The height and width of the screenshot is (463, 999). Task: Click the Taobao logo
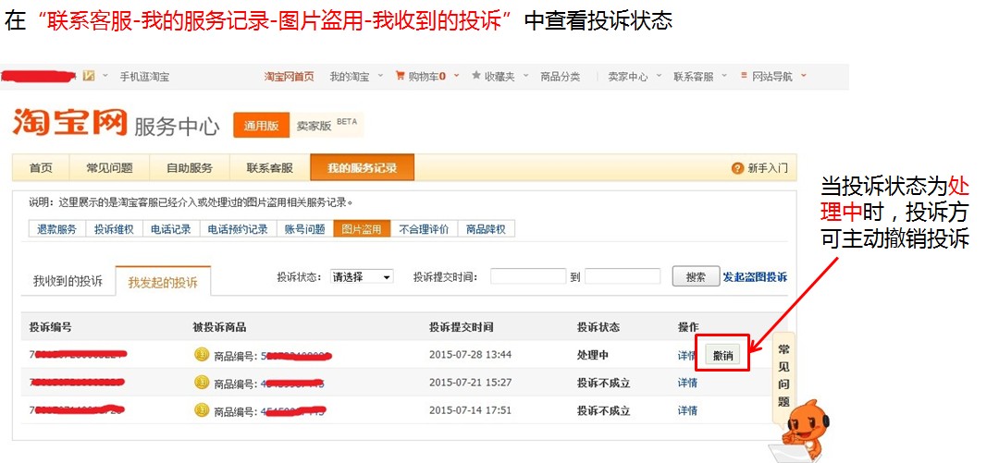(70, 123)
